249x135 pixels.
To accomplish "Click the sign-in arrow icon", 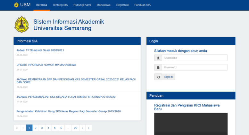I will tap(158, 77).
